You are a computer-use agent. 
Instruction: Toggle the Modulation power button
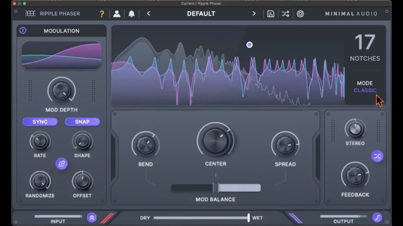[23, 30]
